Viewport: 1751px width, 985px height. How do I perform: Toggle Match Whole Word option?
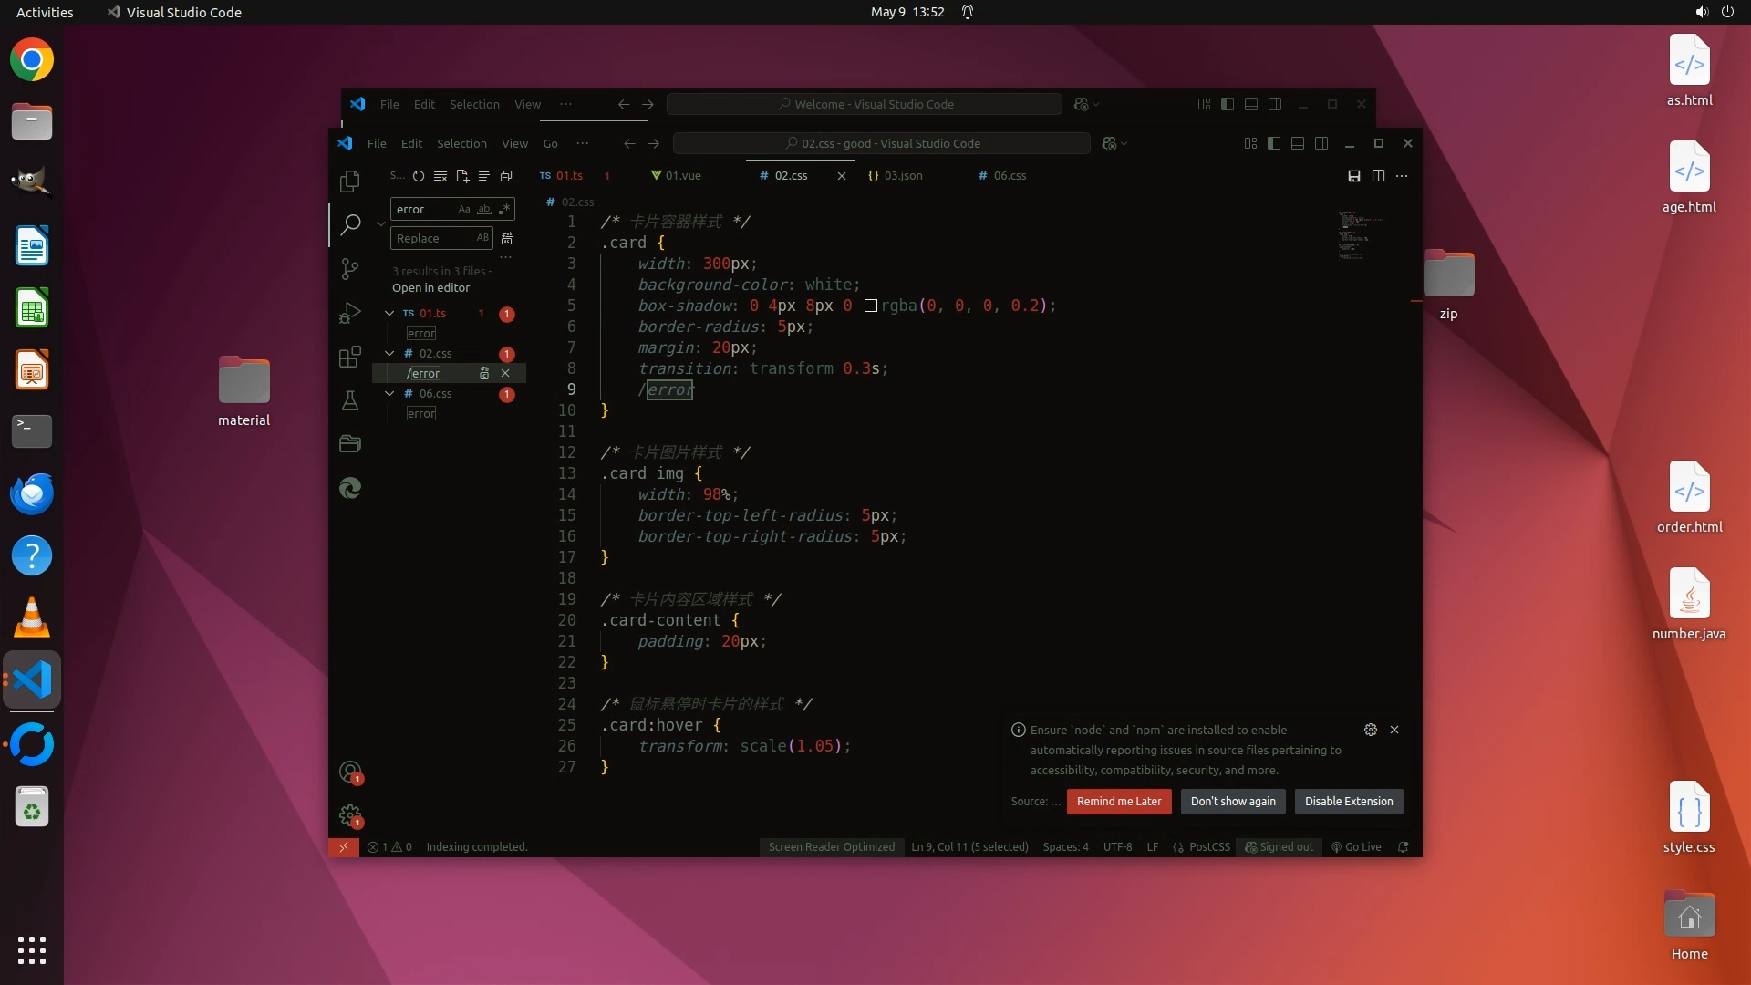pyautogui.click(x=484, y=210)
